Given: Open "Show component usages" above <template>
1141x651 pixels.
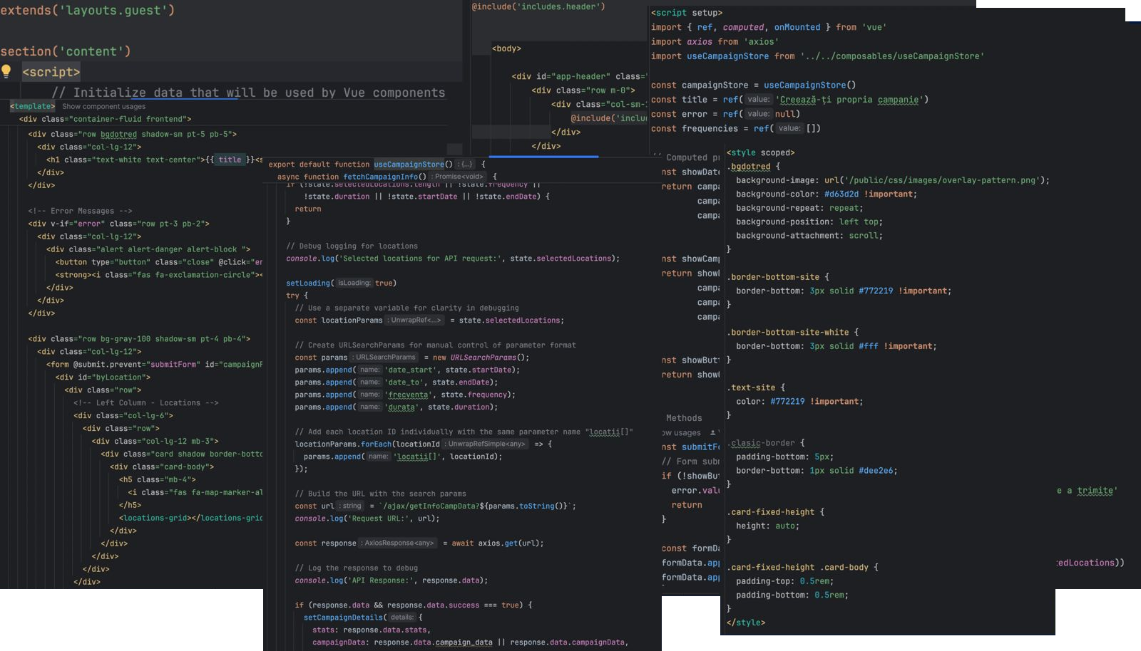Looking at the screenshot, I should click(x=103, y=106).
